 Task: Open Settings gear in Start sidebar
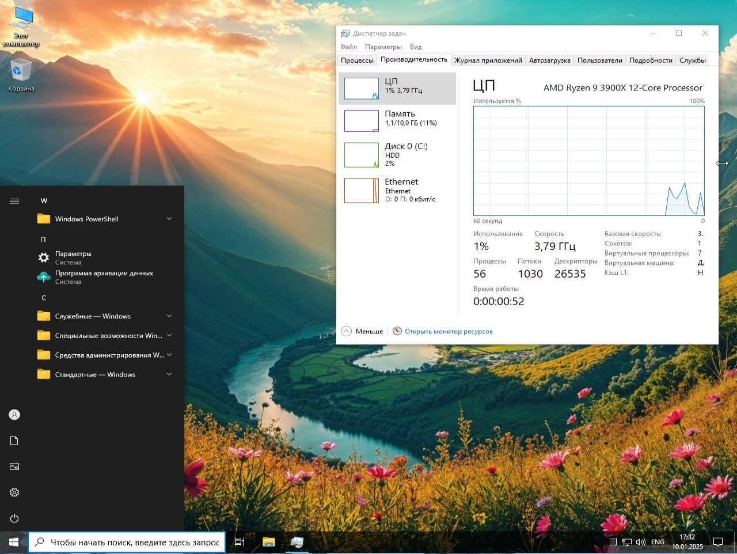coord(14,492)
